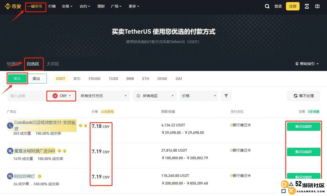
Task: Select the DOGE coin tab
Action: [162, 79]
